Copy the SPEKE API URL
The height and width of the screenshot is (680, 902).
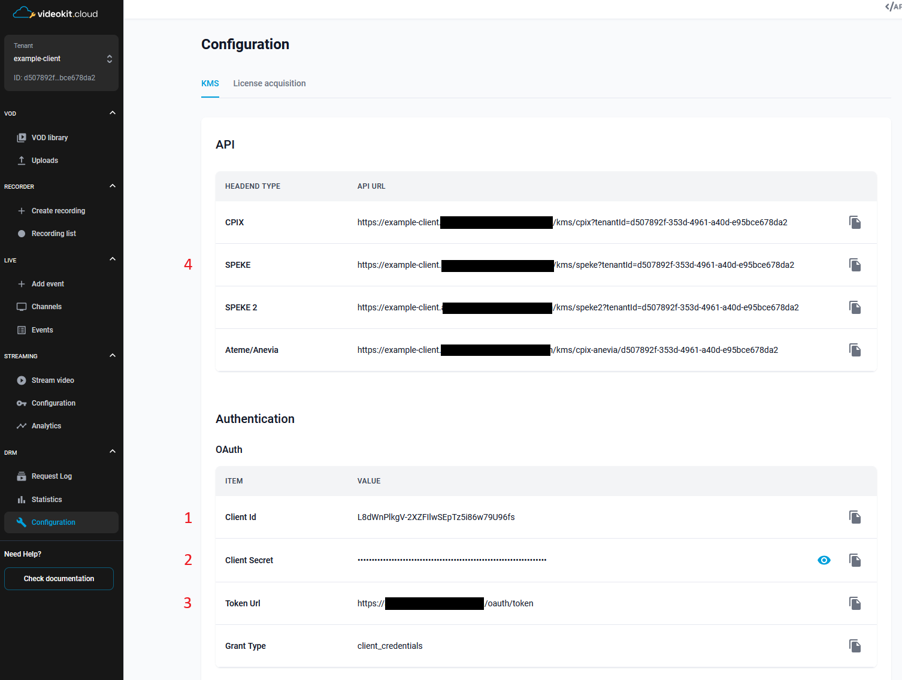tap(855, 265)
